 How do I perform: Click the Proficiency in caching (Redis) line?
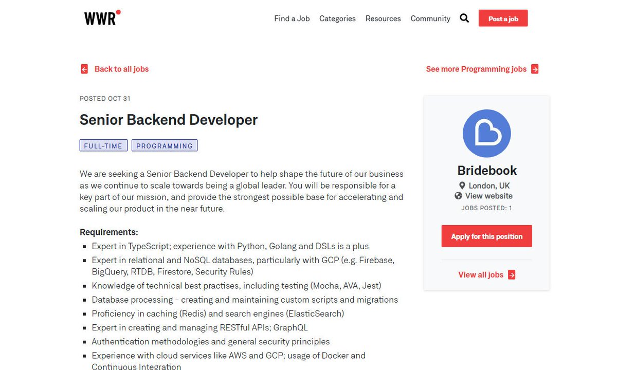(218, 313)
